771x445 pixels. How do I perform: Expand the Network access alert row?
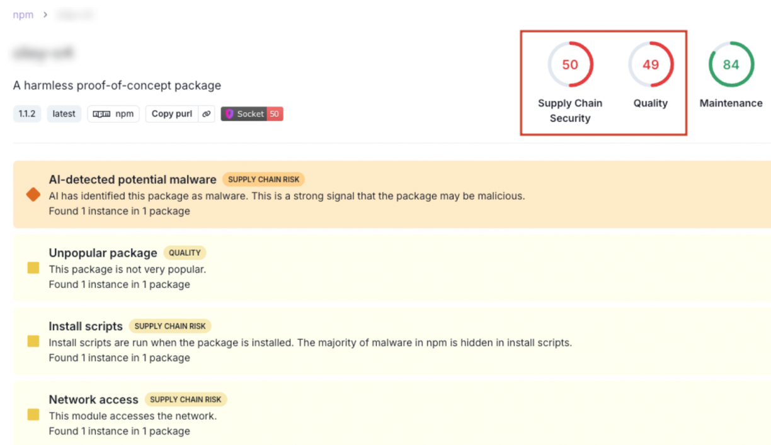tap(93, 400)
